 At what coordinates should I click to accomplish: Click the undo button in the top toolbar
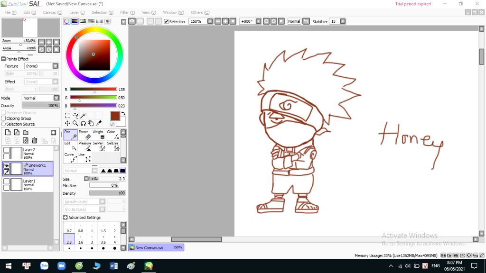click(132, 21)
